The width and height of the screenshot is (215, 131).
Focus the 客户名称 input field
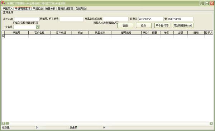click(x=27, y=19)
